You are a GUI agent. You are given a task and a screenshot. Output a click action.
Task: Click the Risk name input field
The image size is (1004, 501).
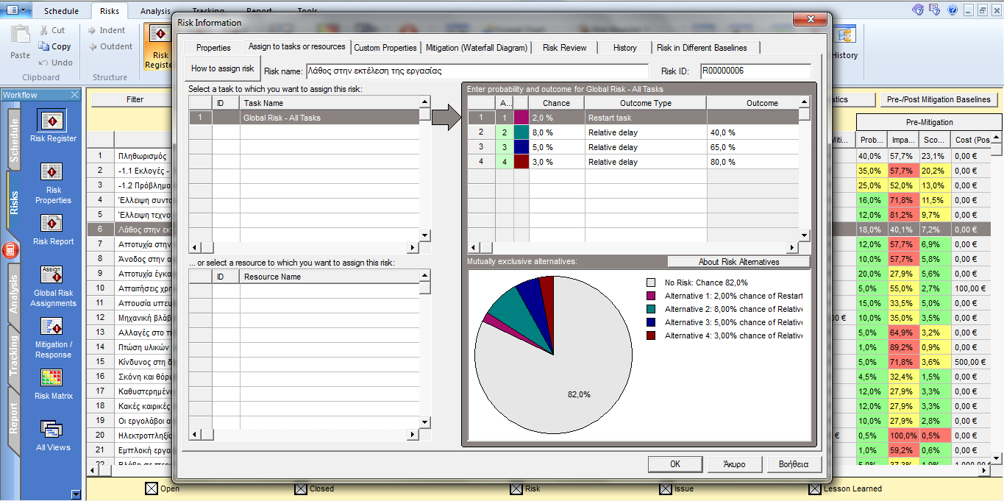(477, 71)
